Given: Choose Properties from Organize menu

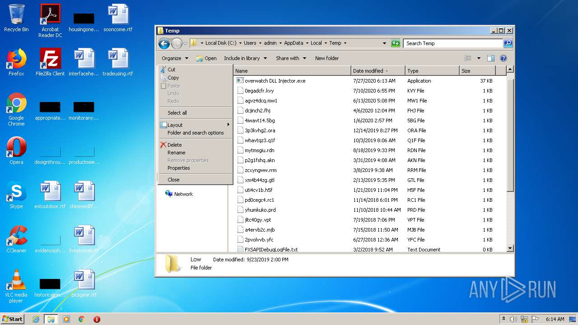Looking at the screenshot, I should (195, 168).
